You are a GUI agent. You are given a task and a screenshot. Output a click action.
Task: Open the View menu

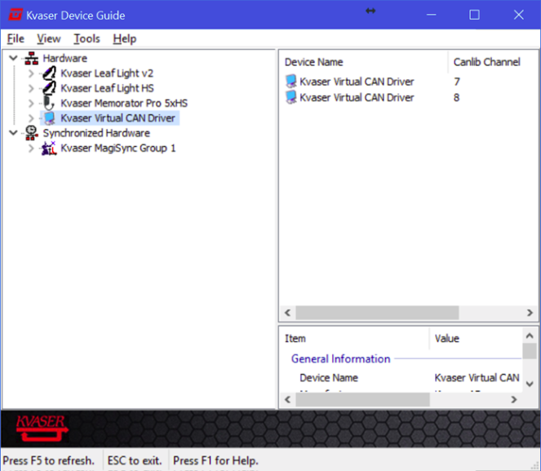(49, 38)
